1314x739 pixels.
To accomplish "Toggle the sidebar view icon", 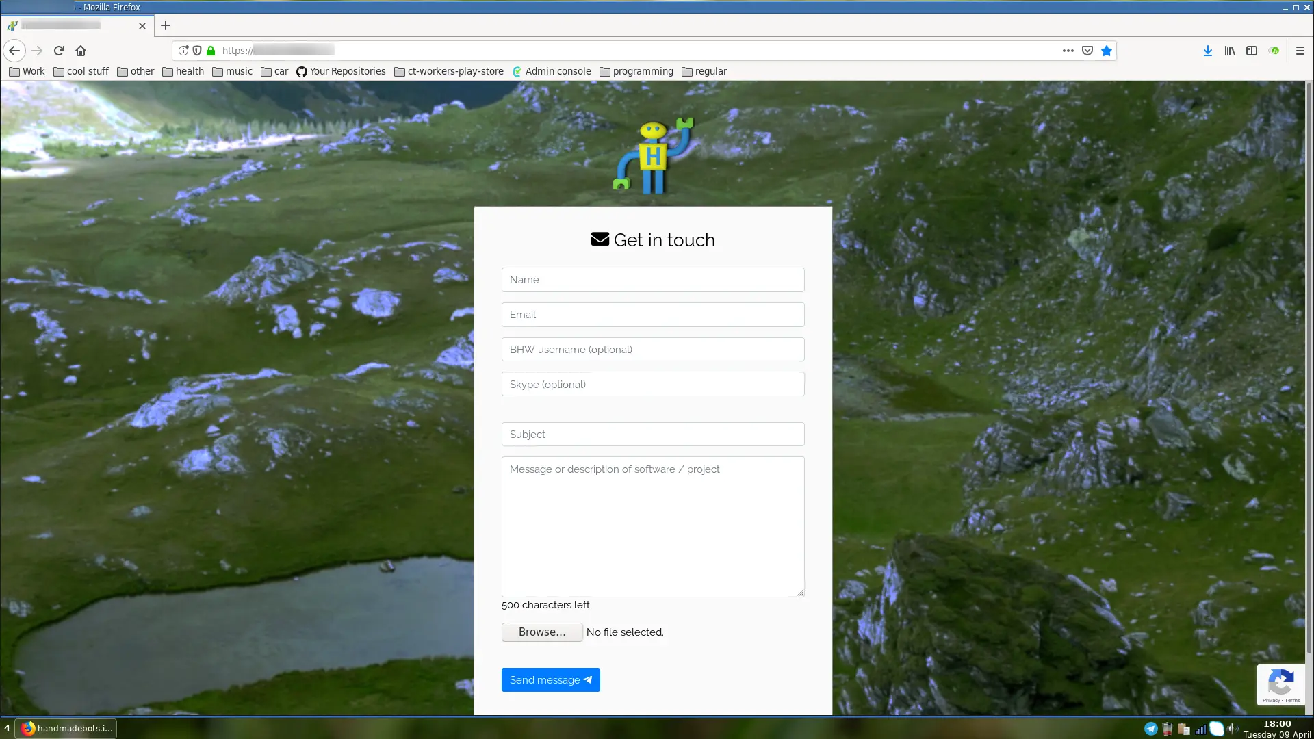I will (x=1252, y=51).
